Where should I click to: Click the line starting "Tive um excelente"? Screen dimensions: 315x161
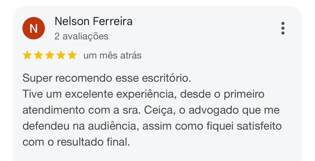pos(143,94)
